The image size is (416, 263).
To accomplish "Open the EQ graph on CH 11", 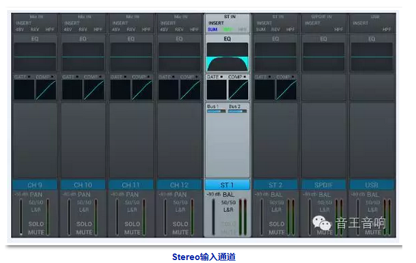I will (x=131, y=57).
